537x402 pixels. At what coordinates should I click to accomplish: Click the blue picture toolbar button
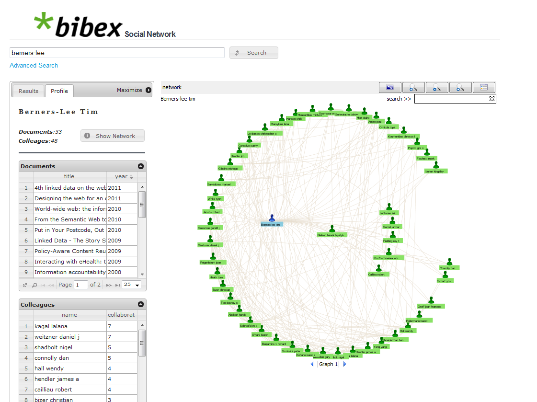click(x=390, y=88)
